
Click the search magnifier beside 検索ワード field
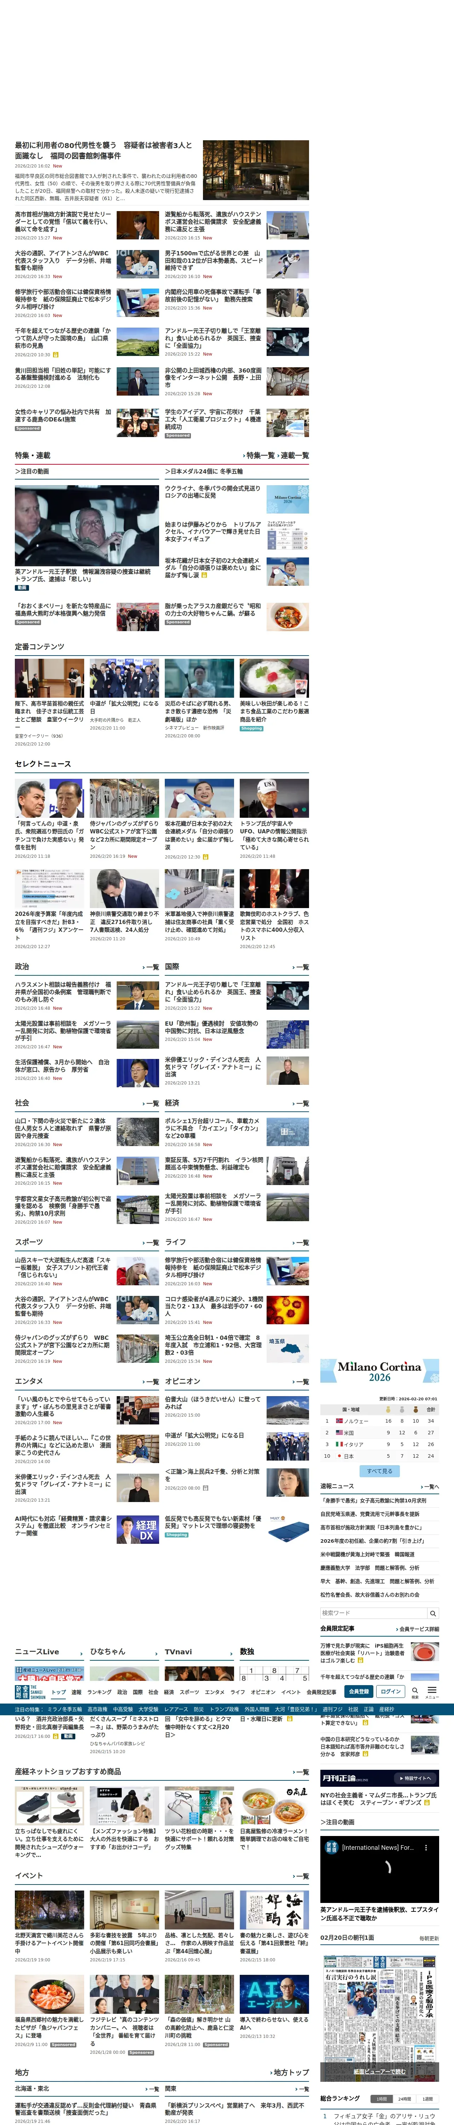[432, 1613]
